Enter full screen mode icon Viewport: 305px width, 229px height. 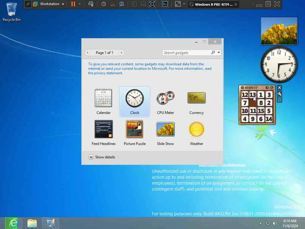click(x=152, y=4)
